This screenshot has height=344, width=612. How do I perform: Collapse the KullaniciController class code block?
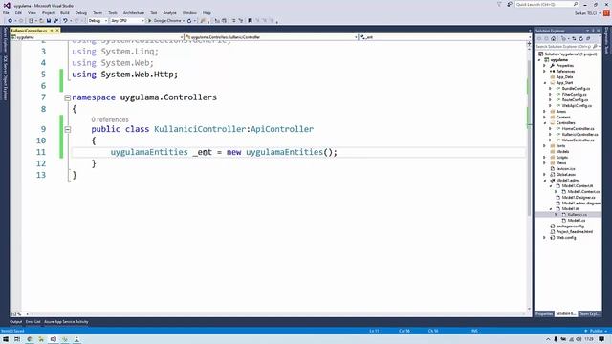click(x=68, y=129)
